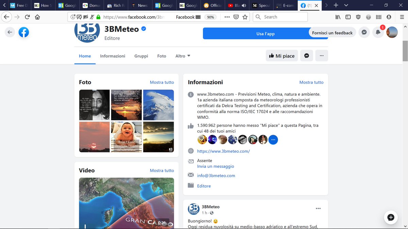Screen dimensions: 408x229
Task: Open the sunset over sea quote photo
Action: [x=126, y=105]
